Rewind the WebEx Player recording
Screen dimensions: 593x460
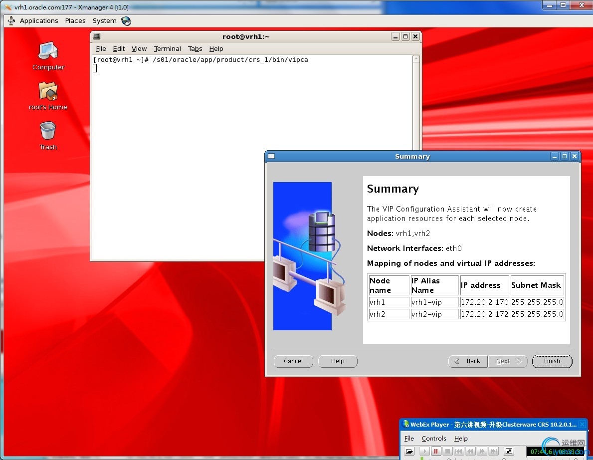pyautogui.click(x=470, y=452)
